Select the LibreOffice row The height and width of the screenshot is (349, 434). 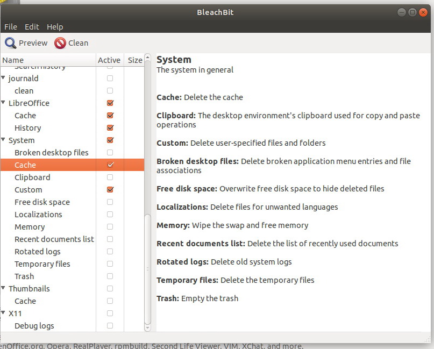pyautogui.click(x=72, y=103)
